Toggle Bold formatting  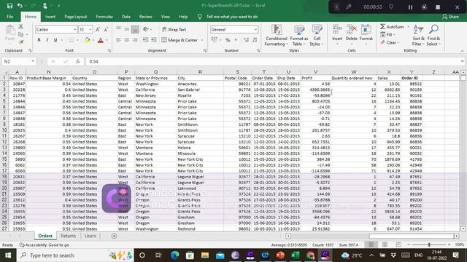tap(39, 40)
